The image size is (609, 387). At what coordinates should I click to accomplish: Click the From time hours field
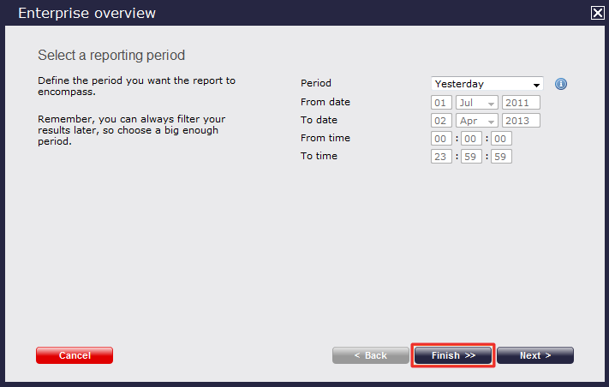[x=441, y=139]
